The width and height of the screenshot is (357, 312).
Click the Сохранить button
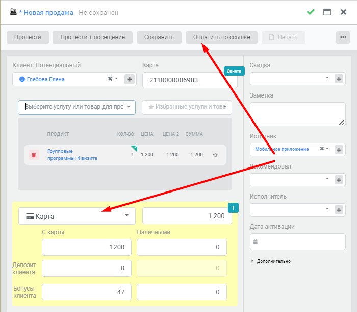pyautogui.click(x=159, y=37)
